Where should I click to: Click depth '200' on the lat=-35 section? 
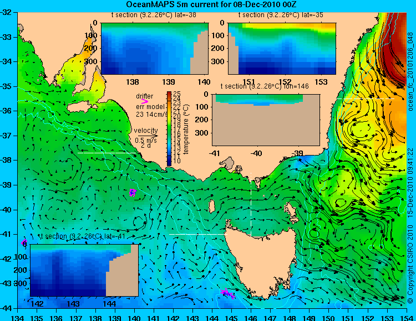(x=218, y=48)
